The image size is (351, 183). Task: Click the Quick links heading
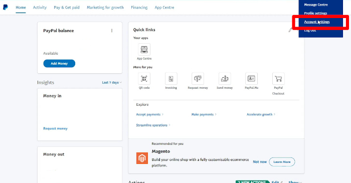tap(144, 30)
